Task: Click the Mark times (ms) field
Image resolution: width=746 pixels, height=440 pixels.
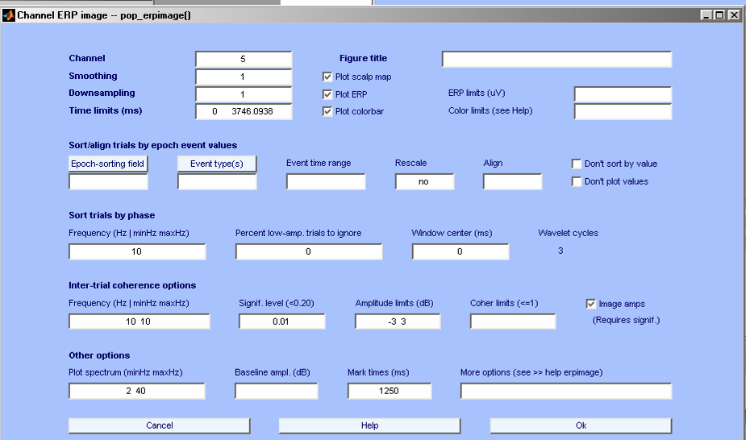Action: 390,391
